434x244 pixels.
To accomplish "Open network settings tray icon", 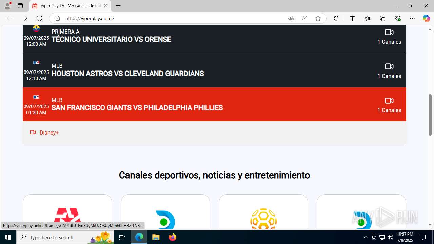I will coord(382,237).
